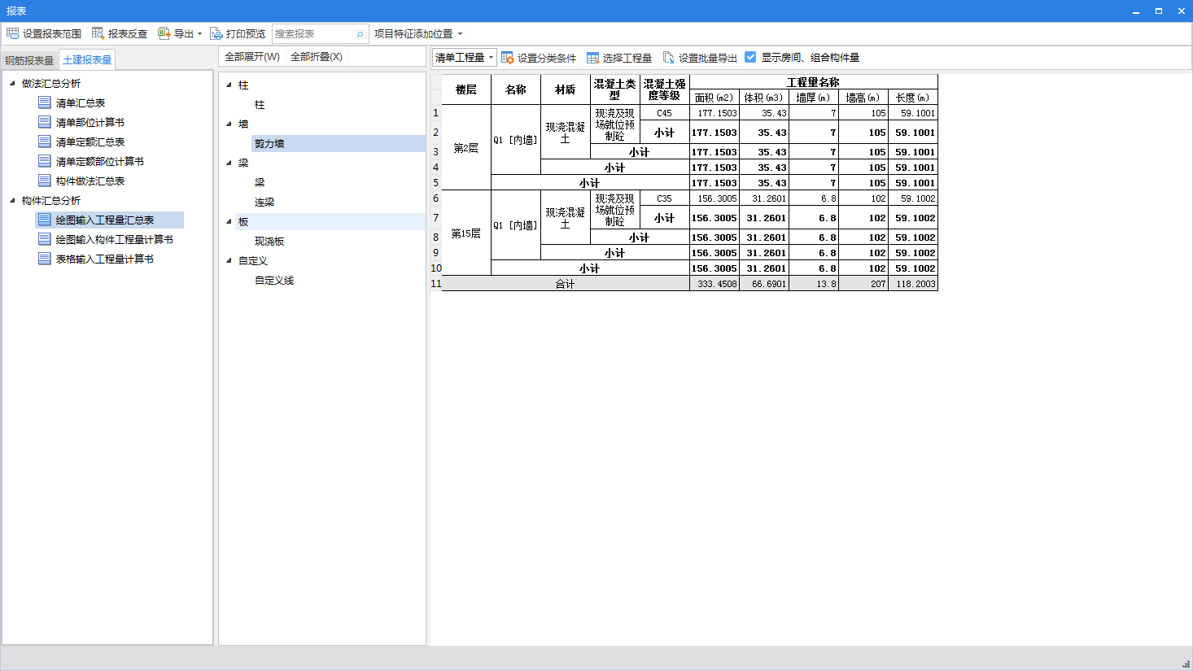The width and height of the screenshot is (1193, 671).
Task: Click the search magnifier icon in 搜索报表
Action: (x=360, y=34)
